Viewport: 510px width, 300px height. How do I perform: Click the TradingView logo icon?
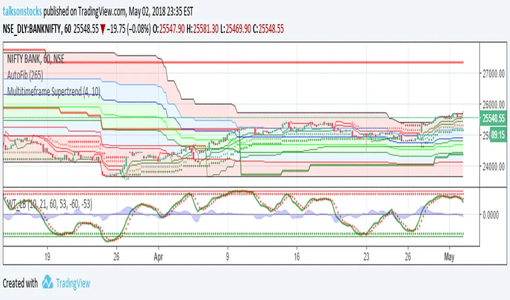48,282
